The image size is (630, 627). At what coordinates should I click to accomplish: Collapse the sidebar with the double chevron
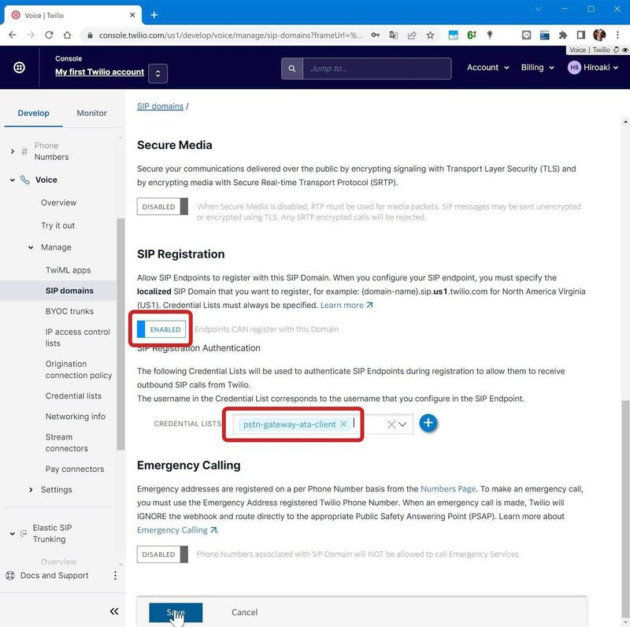(114, 611)
